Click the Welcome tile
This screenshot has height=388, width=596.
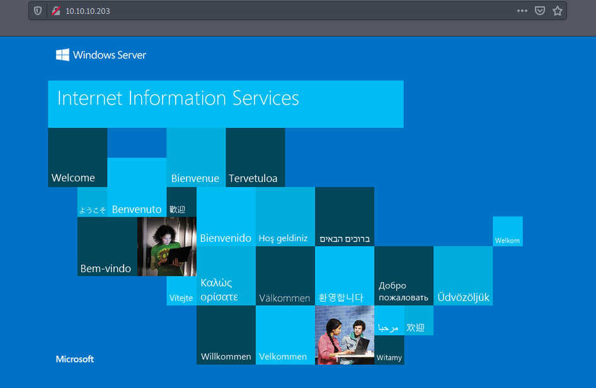(x=77, y=157)
